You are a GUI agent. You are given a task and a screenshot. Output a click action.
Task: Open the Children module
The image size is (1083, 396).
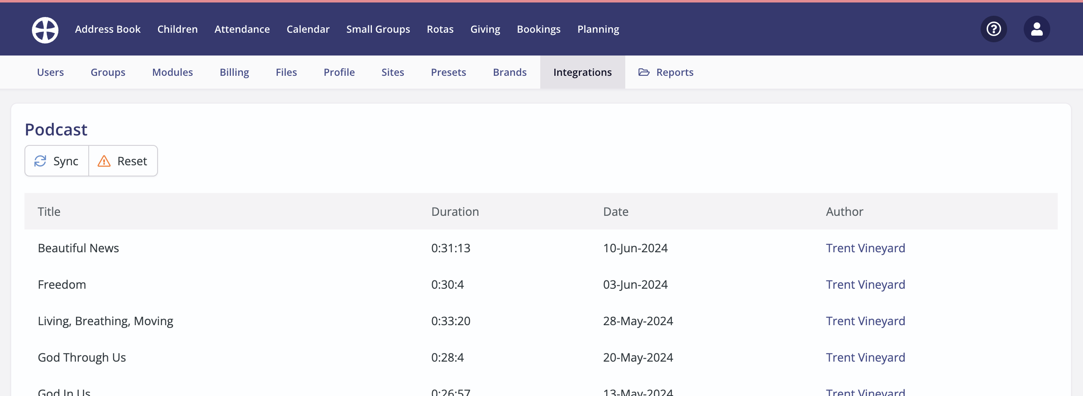click(177, 29)
